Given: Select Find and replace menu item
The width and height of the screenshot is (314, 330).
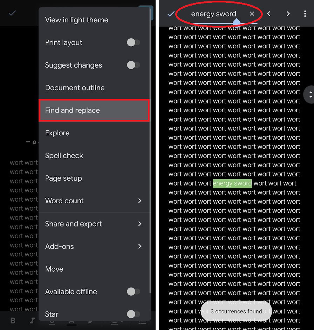Looking at the screenshot, I should click(94, 110).
